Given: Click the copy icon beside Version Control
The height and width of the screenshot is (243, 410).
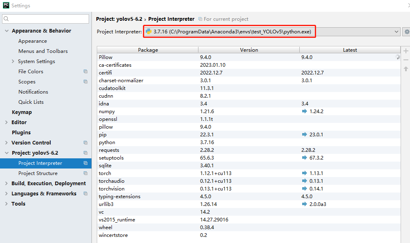Looking at the screenshot, I should (85, 142).
